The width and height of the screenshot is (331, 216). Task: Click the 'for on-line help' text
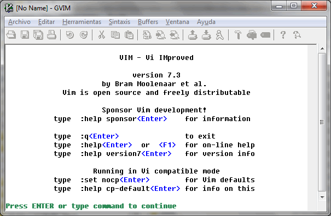coord(220,145)
